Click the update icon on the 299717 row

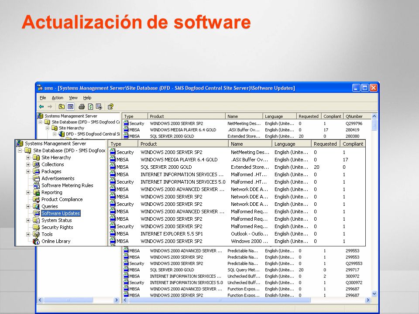pos(126,270)
